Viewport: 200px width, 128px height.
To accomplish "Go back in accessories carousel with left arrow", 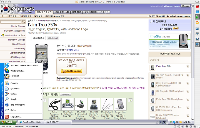I will coord(44,100).
